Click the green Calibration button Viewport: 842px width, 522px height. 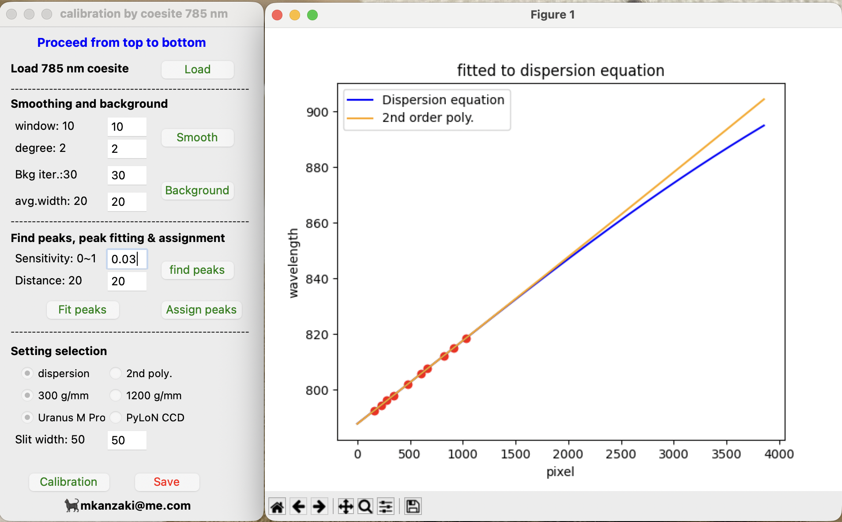(x=69, y=482)
